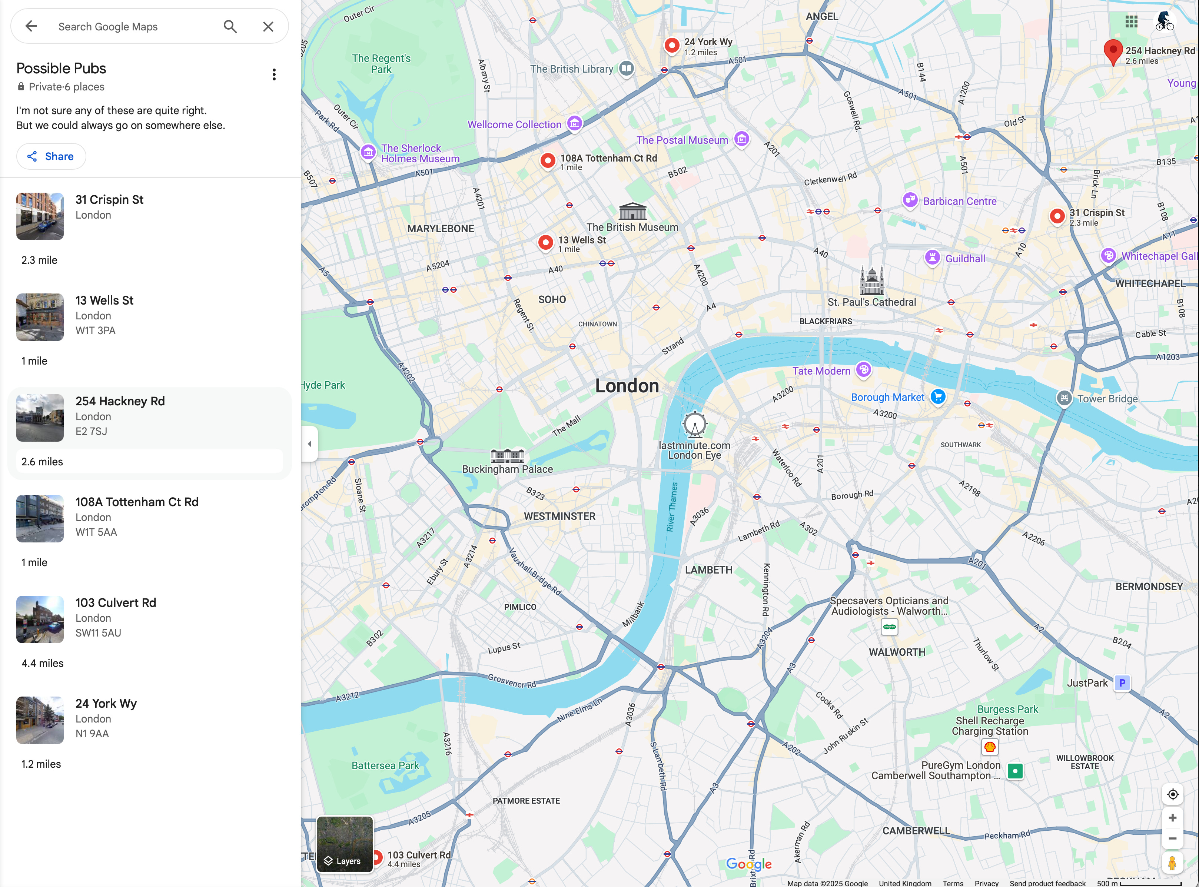Collapse the side panel with arrow
Image resolution: width=1199 pixels, height=887 pixels.
tap(309, 444)
